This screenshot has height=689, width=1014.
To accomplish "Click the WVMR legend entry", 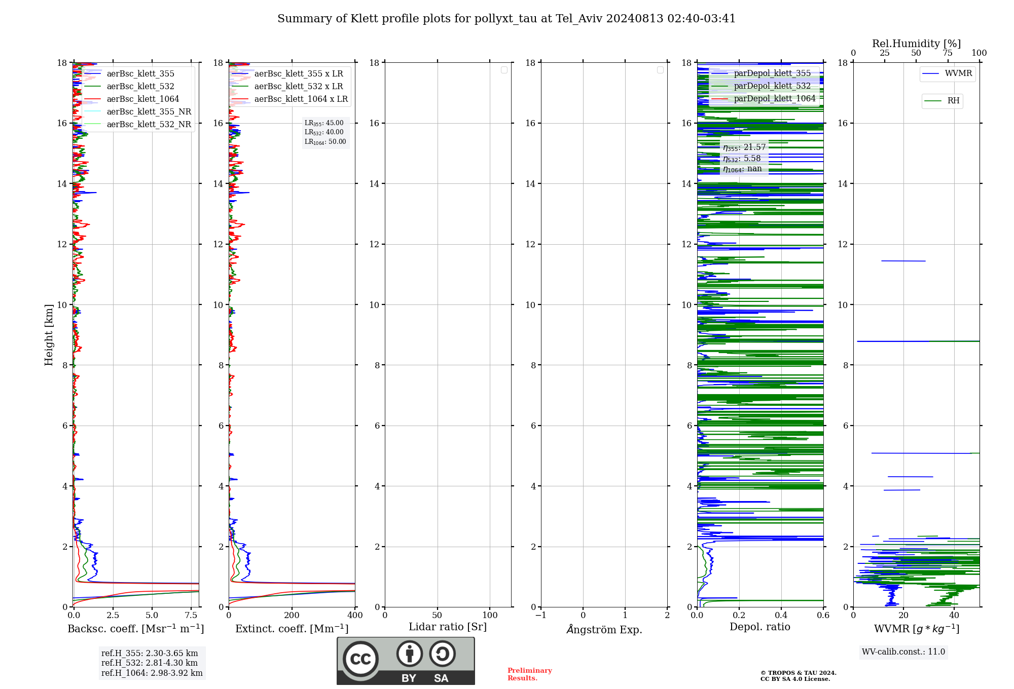I will [947, 74].
